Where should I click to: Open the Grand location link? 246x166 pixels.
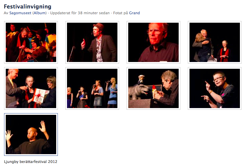(x=134, y=13)
